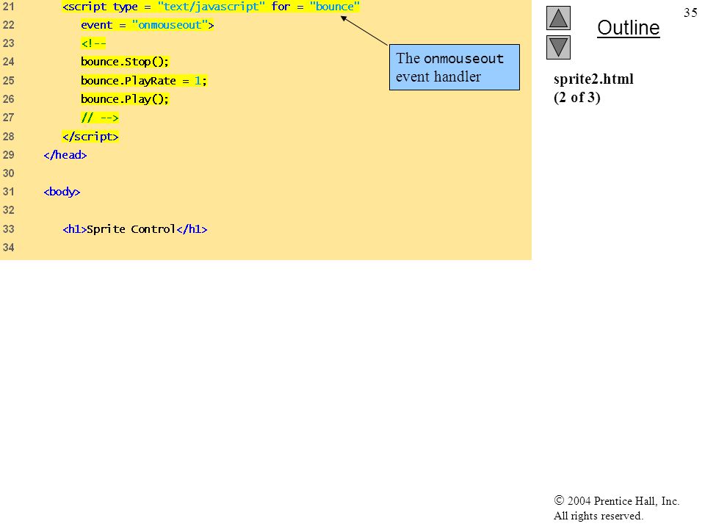Image resolution: width=705 pixels, height=529 pixels.
Task: Click the "<!--" comment opener on line 23
Action: coord(93,43)
